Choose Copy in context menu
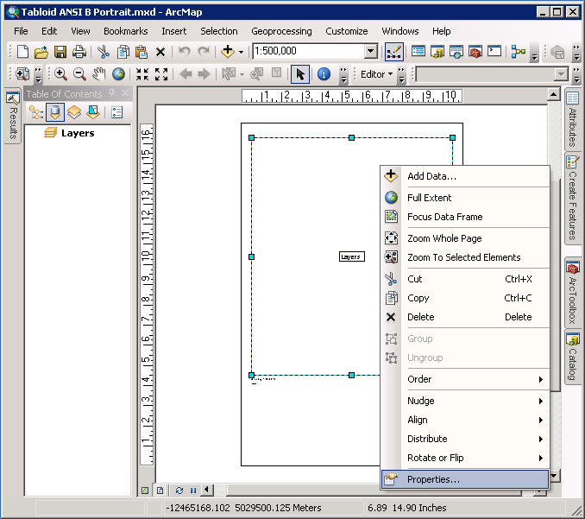 pos(465,298)
